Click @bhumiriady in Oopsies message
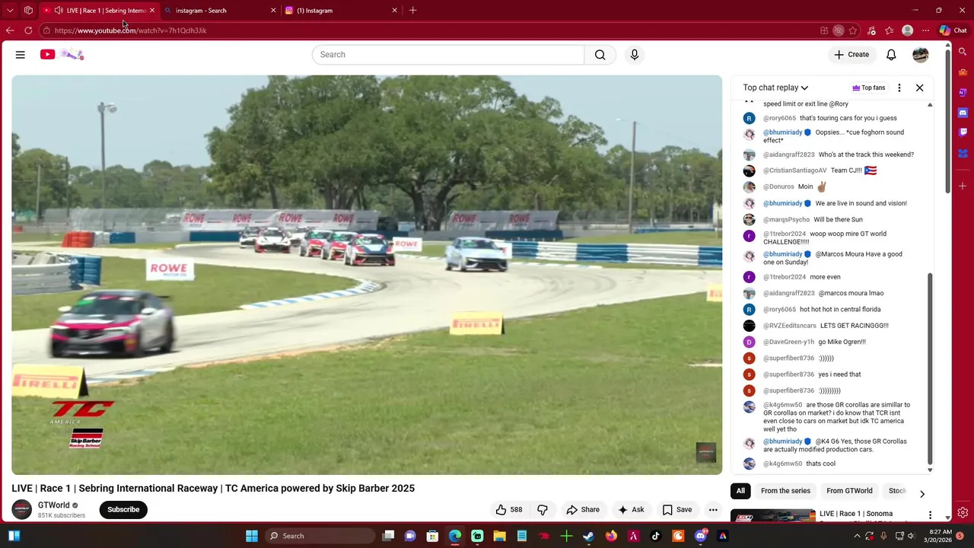Viewport: 974px width, 548px height. 782,132
